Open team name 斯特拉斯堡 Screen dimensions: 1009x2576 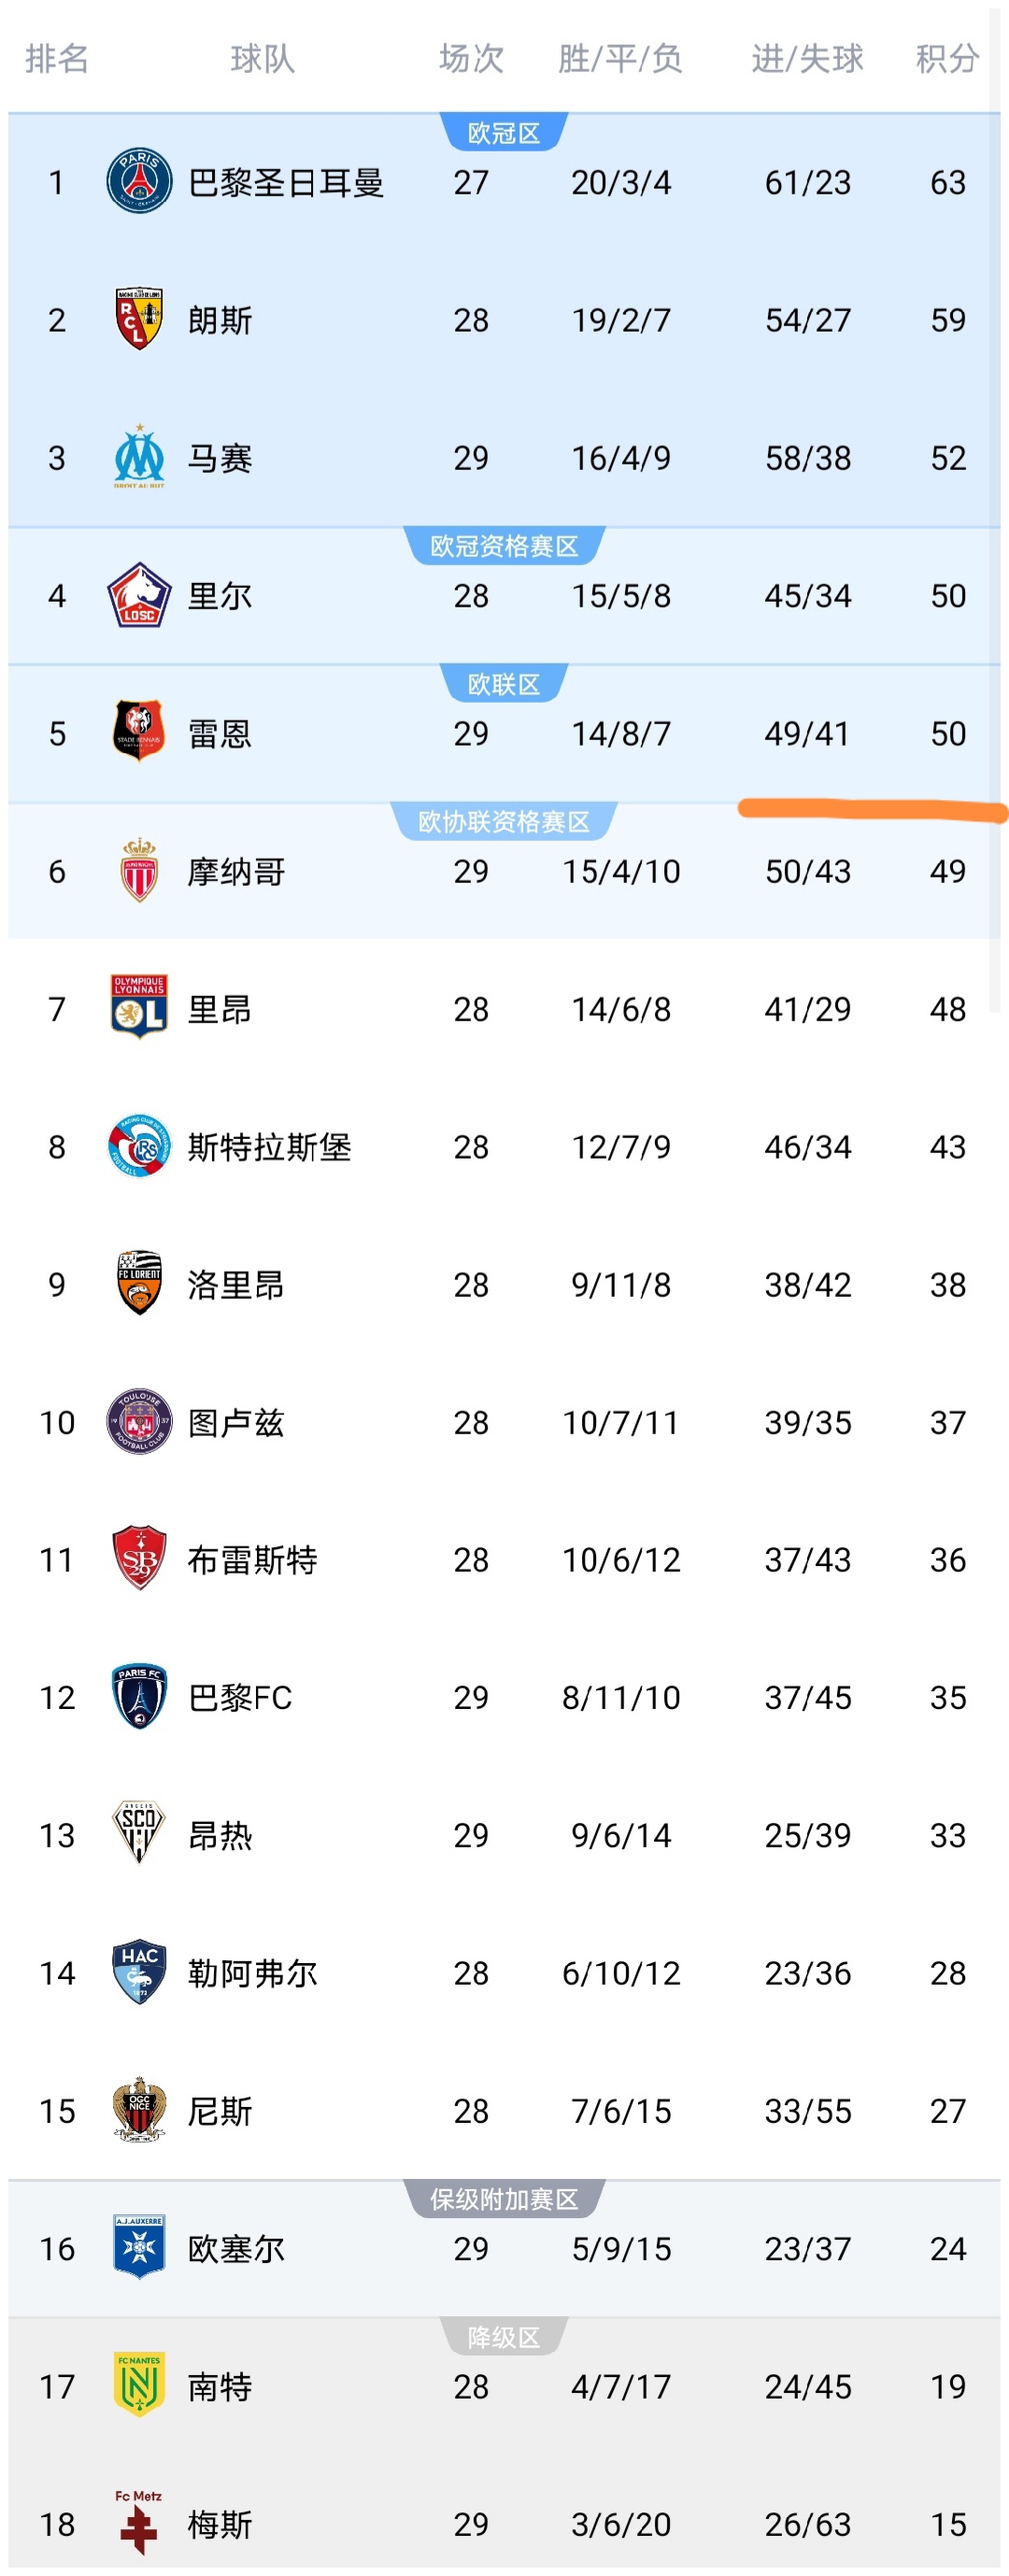(269, 1147)
